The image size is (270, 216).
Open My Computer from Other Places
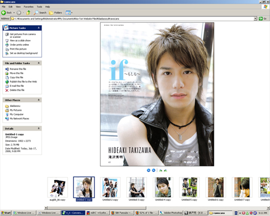point(17,114)
